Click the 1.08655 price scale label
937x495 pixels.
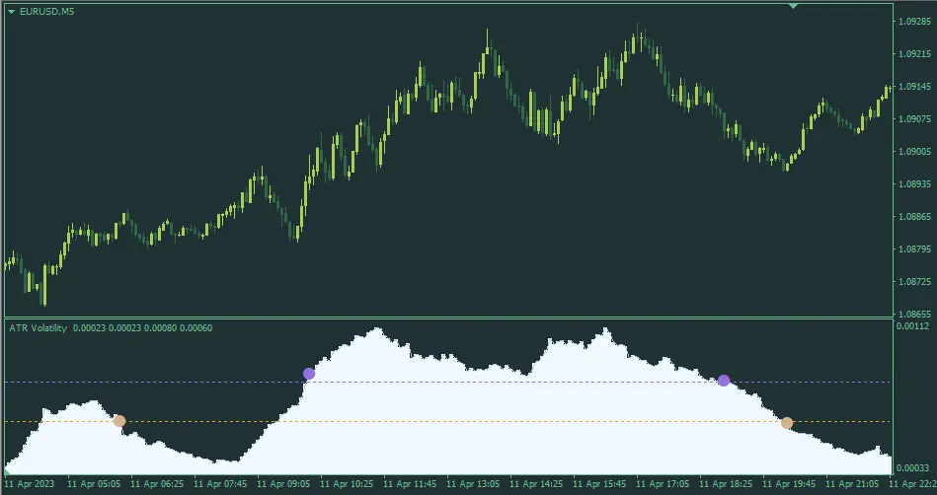pyautogui.click(x=914, y=313)
